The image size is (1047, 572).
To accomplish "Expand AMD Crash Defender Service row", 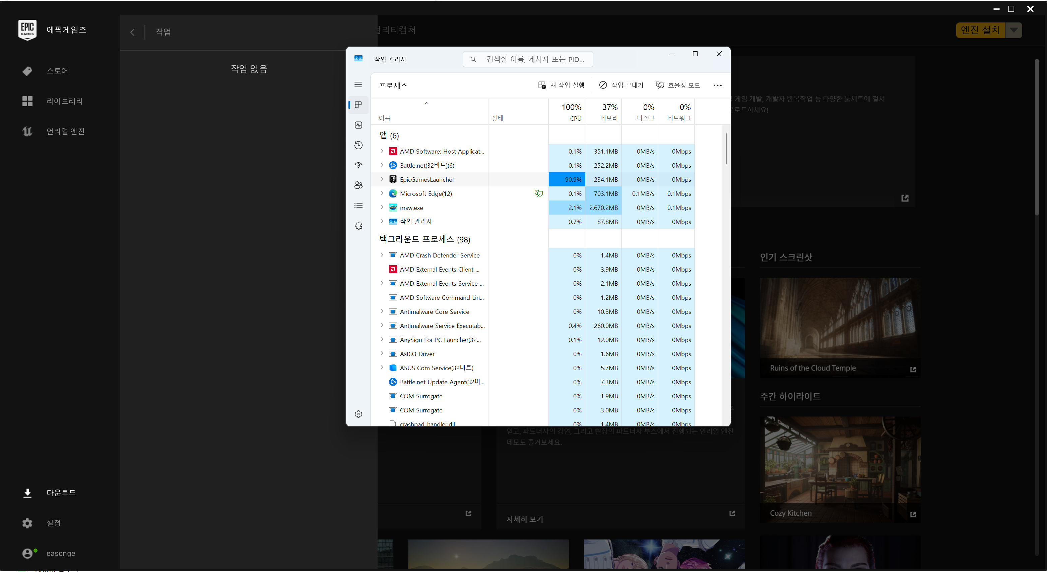I will 381,255.
